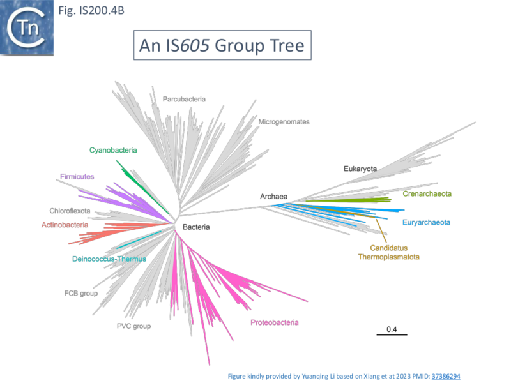This screenshot has height=383, width=511.
Task: Click the An IS605 Group Tree title
Action: coord(221,45)
